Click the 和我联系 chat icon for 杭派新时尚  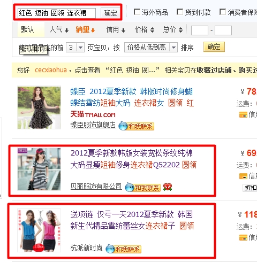124,249
